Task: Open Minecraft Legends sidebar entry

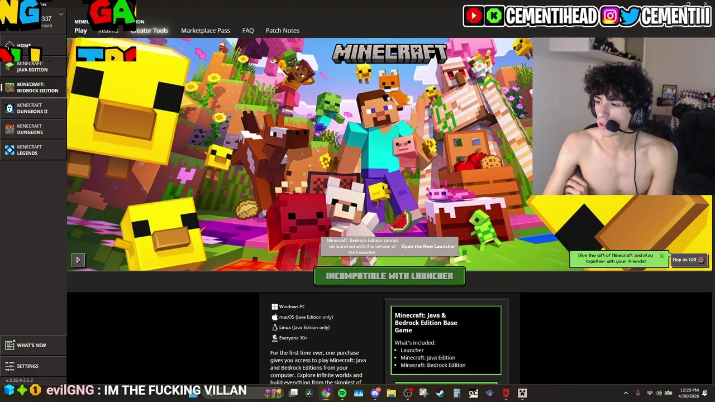Action: tap(34, 150)
